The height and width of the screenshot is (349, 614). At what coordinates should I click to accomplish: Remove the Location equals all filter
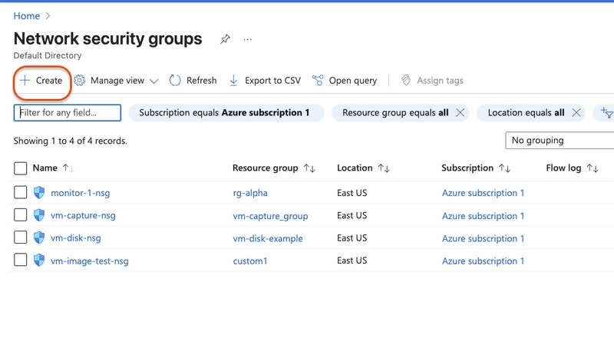point(576,113)
